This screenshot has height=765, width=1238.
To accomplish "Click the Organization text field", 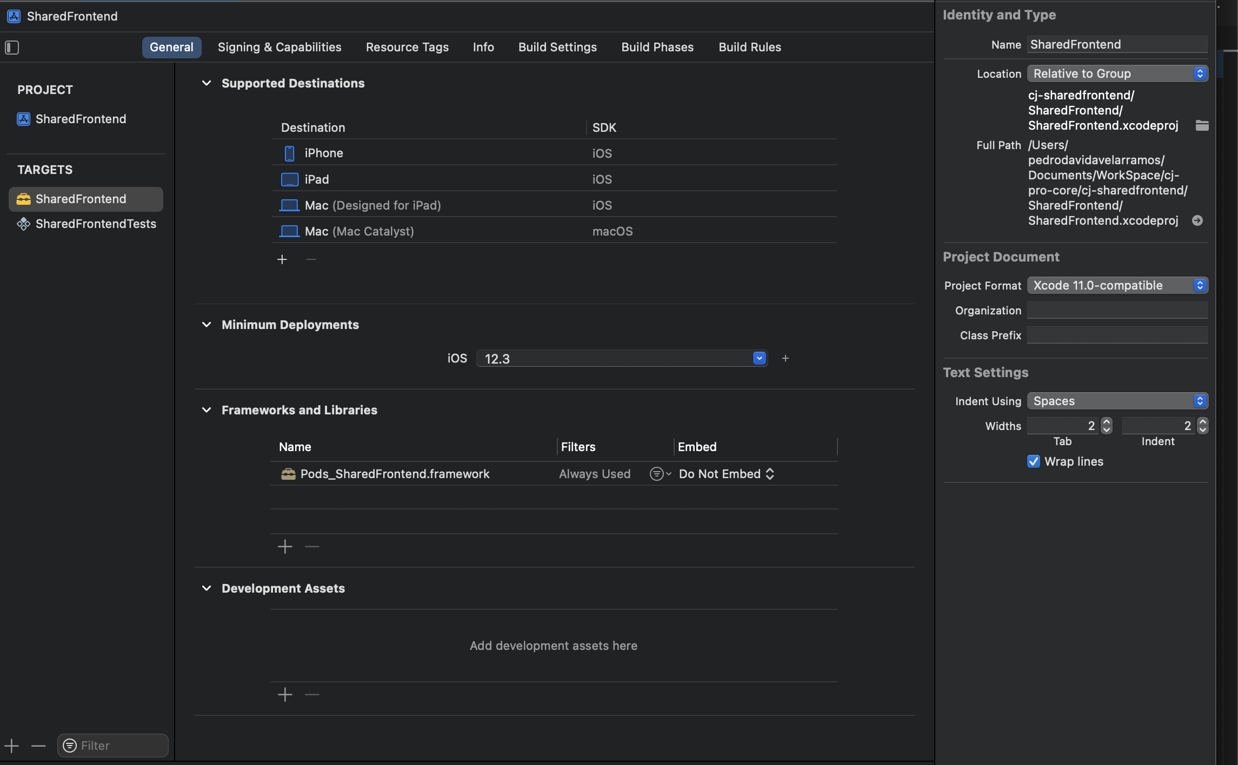I will [1117, 311].
